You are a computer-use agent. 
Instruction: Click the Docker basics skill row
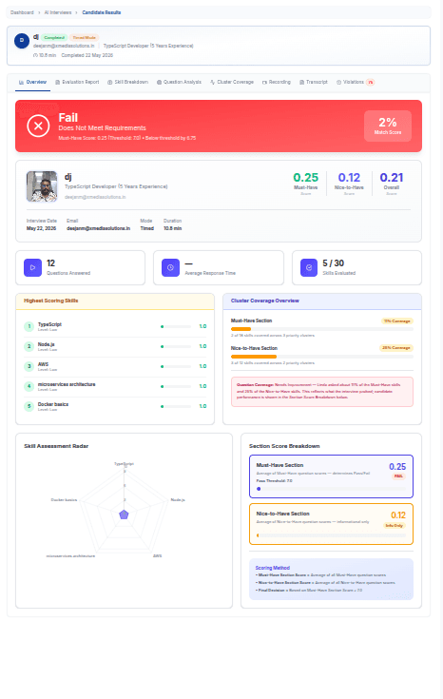(115, 406)
